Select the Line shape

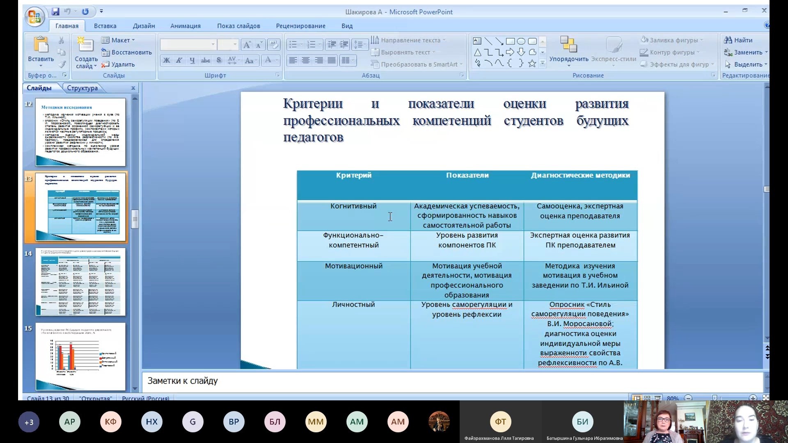[488, 41]
